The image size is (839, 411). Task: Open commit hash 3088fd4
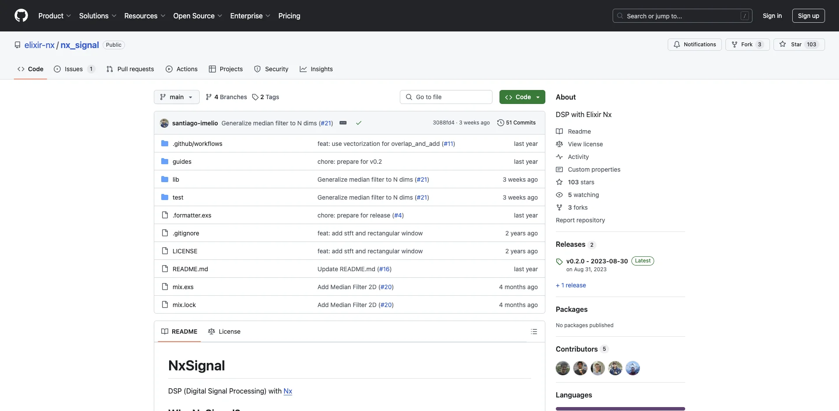tap(444, 123)
